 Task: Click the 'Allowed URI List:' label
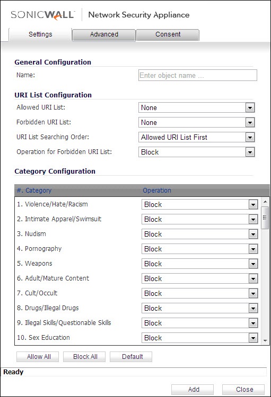[41, 107]
